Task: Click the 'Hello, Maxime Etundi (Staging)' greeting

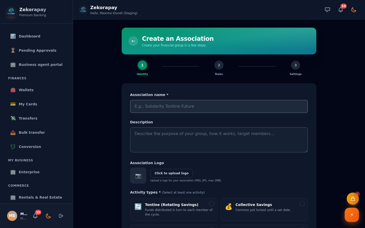Action: [114, 13]
